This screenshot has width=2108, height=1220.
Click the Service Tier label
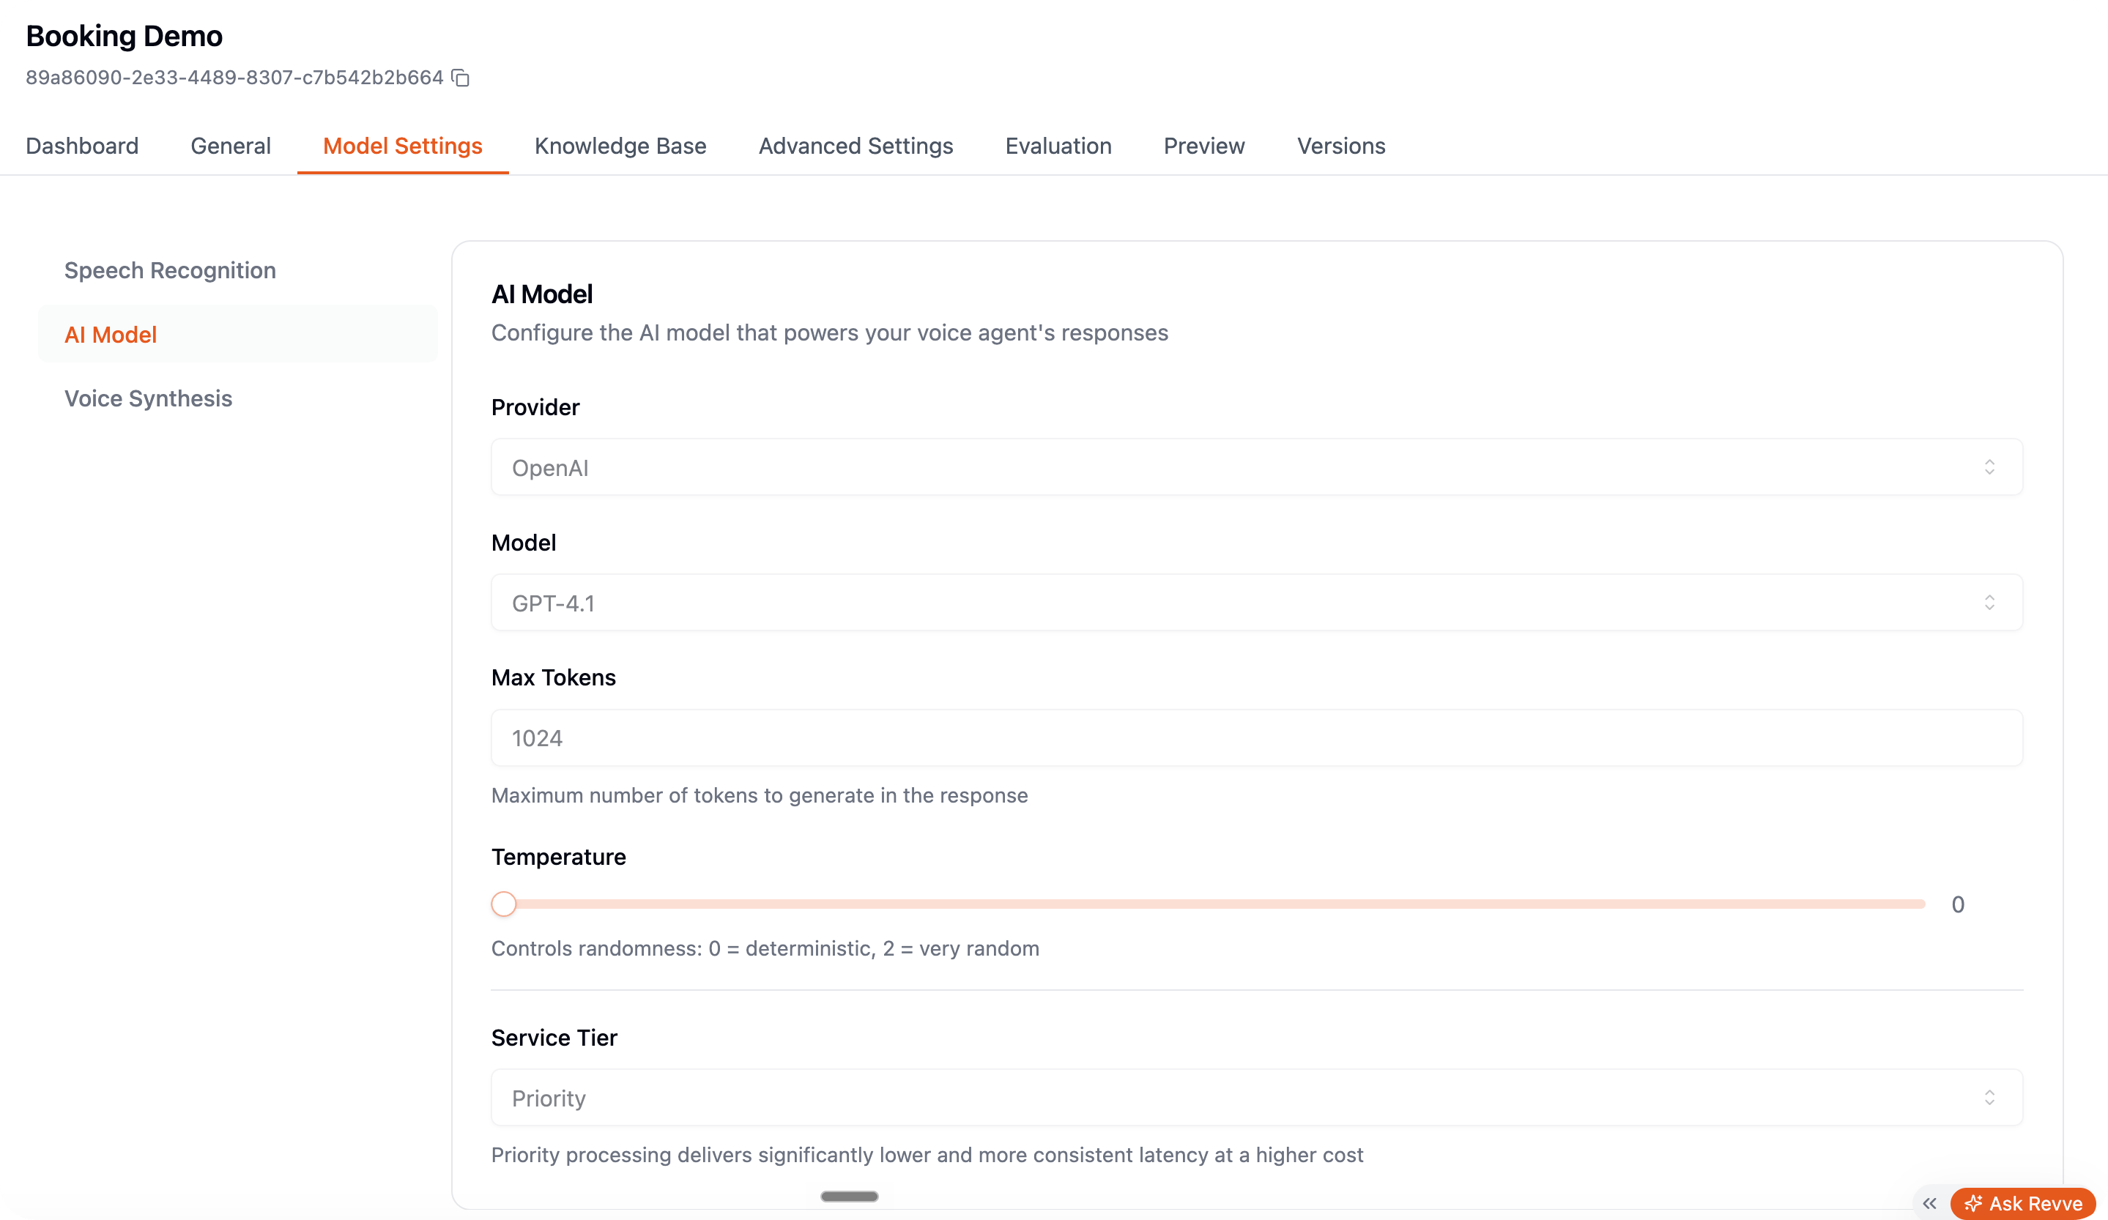(x=554, y=1038)
